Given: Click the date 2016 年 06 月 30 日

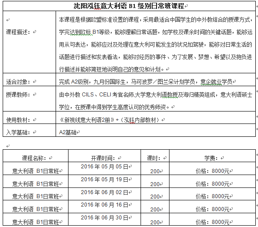Looking at the screenshot, I should click(105, 218).
